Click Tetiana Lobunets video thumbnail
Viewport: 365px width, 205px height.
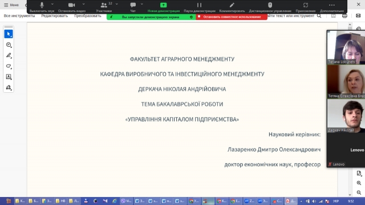tap(346, 47)
